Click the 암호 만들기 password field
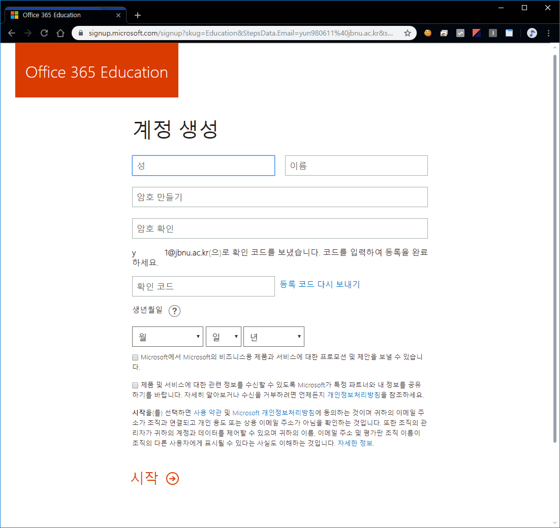Viewport: 560px width, 528px height. pos(280,197)
